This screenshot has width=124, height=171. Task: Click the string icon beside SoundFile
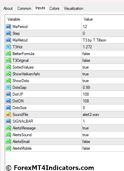tap(8, 115)
